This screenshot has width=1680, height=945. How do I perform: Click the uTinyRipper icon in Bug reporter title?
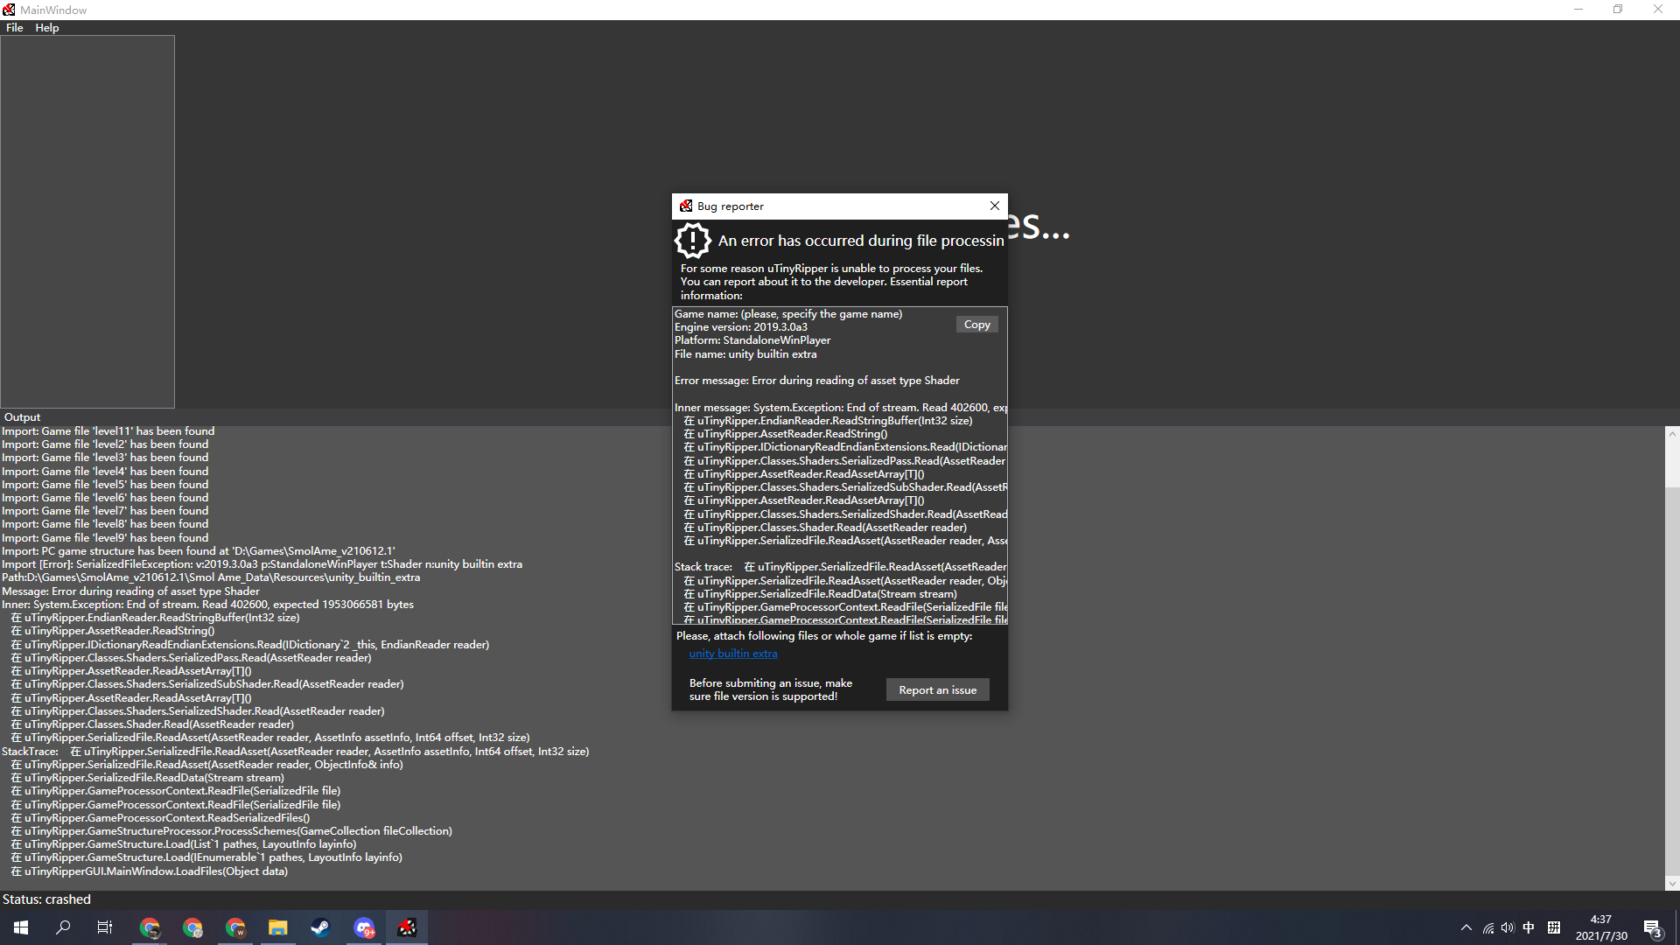[686, 206]
